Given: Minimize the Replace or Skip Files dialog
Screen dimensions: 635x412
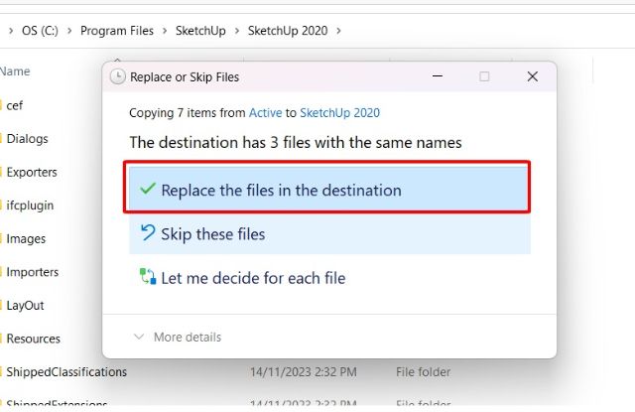Looking at the screenshot, I should [x=437, y=76].
